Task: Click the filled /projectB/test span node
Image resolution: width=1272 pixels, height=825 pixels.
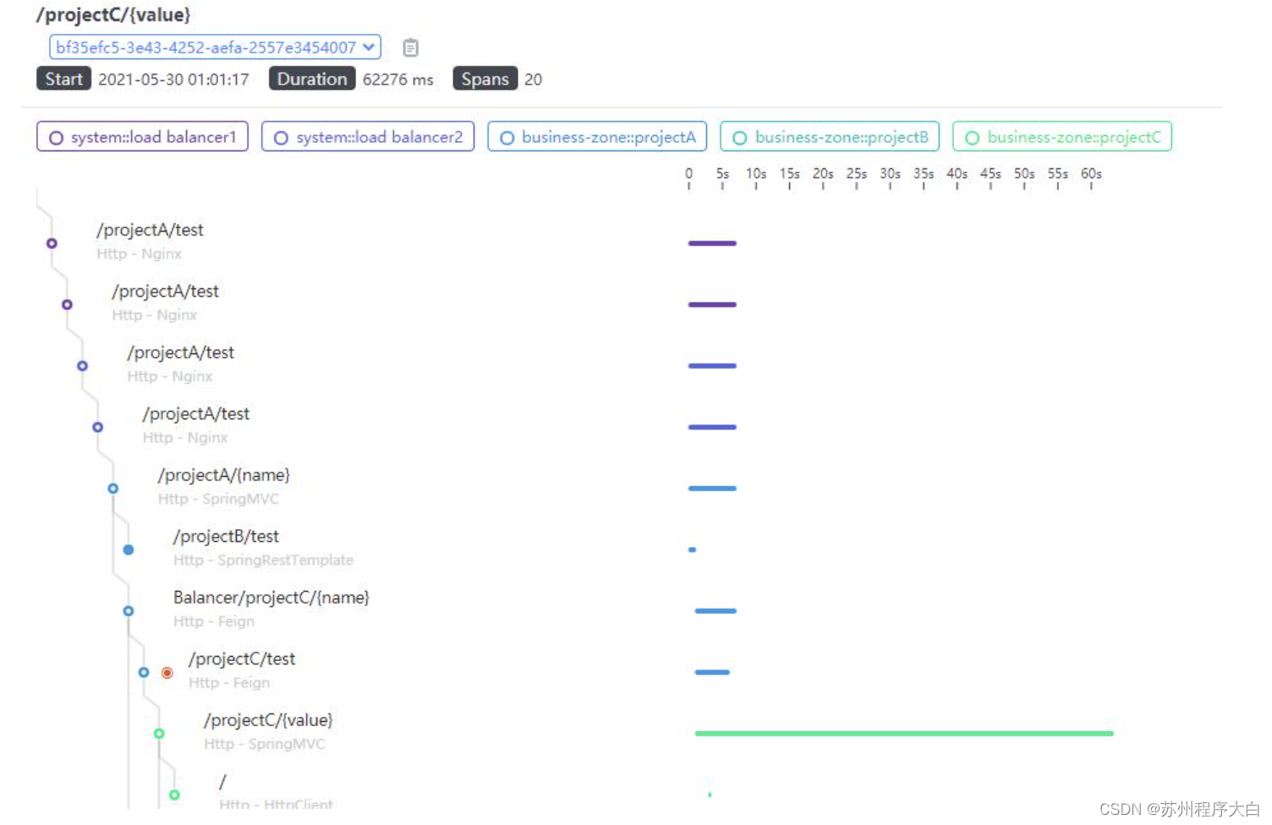Action: tap(129, 549)
